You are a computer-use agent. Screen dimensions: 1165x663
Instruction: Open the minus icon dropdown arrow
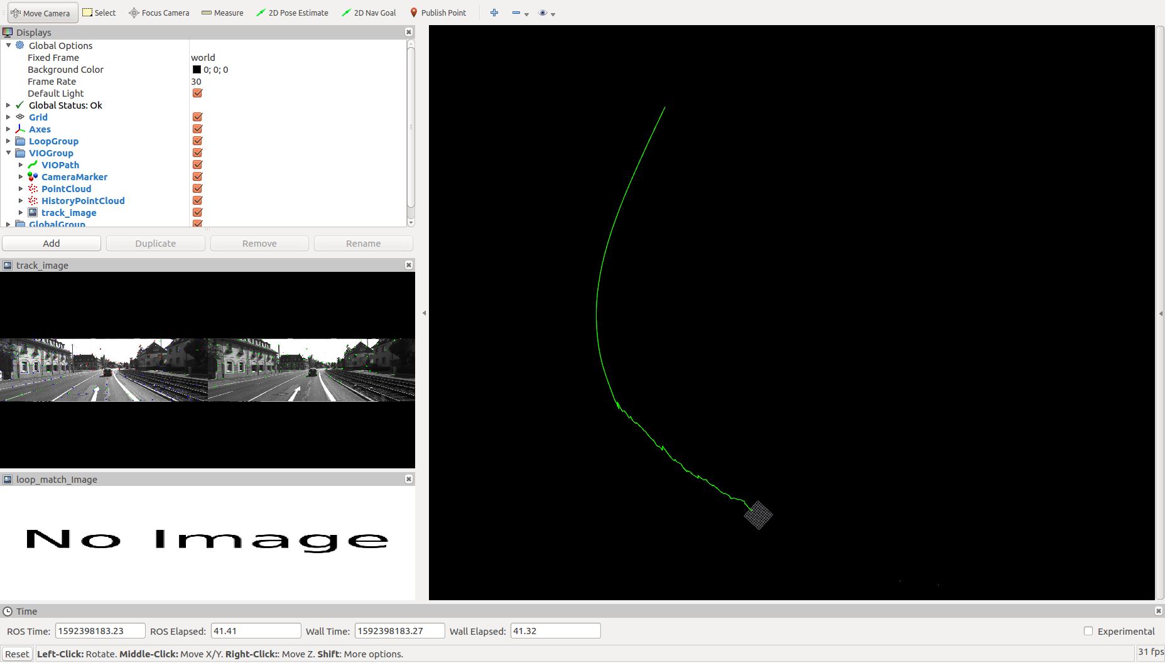pos(526,14)
